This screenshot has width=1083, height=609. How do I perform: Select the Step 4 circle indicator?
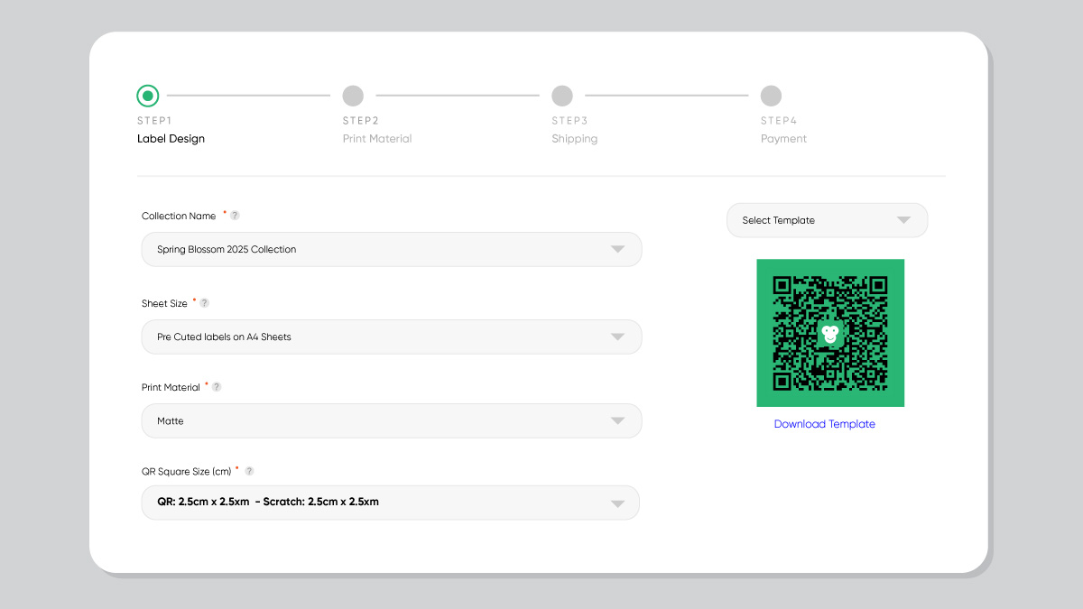[771, 96]
